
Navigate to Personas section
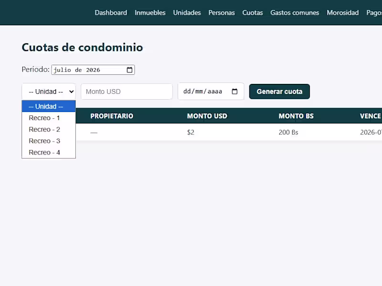click(x=222, y=13)
